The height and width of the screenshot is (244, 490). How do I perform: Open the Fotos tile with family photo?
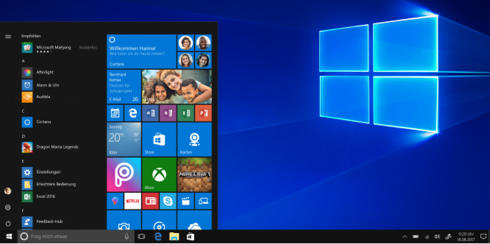click(x=177, y=87)
